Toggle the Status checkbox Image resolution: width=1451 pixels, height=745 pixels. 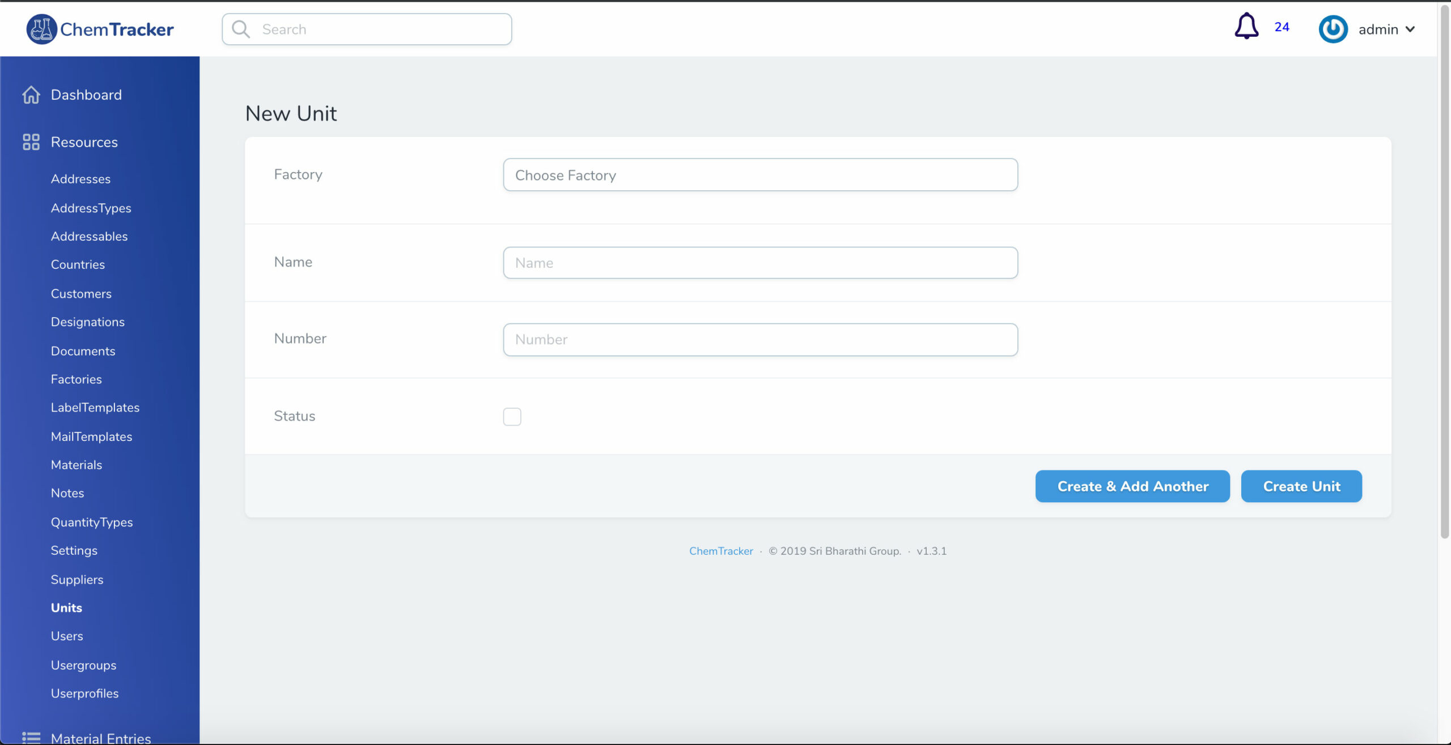(x=512, y=417)
